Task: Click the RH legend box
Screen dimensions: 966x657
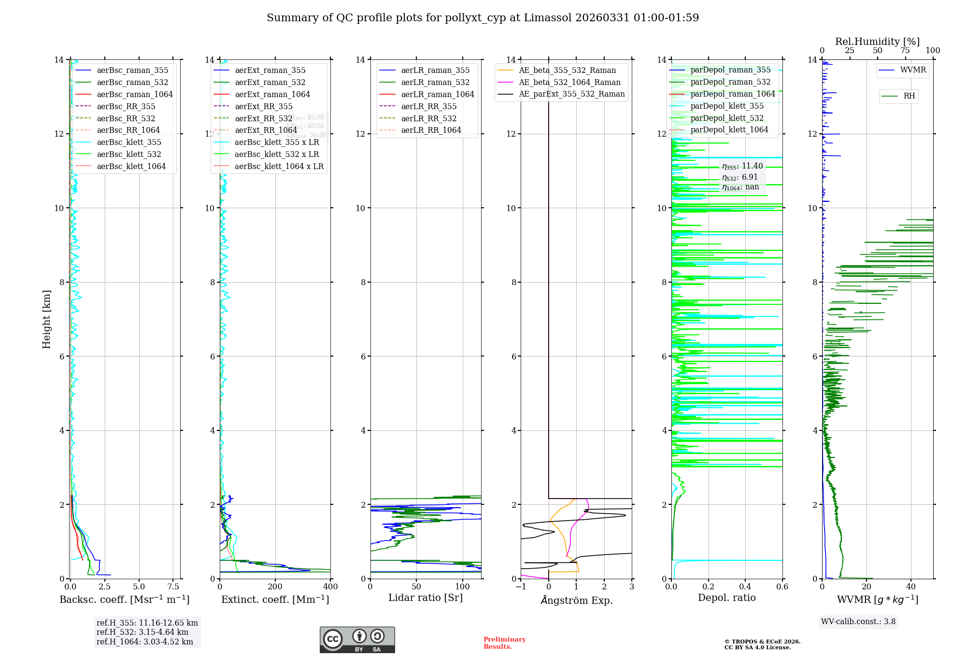Action: [x=898, y=96]
